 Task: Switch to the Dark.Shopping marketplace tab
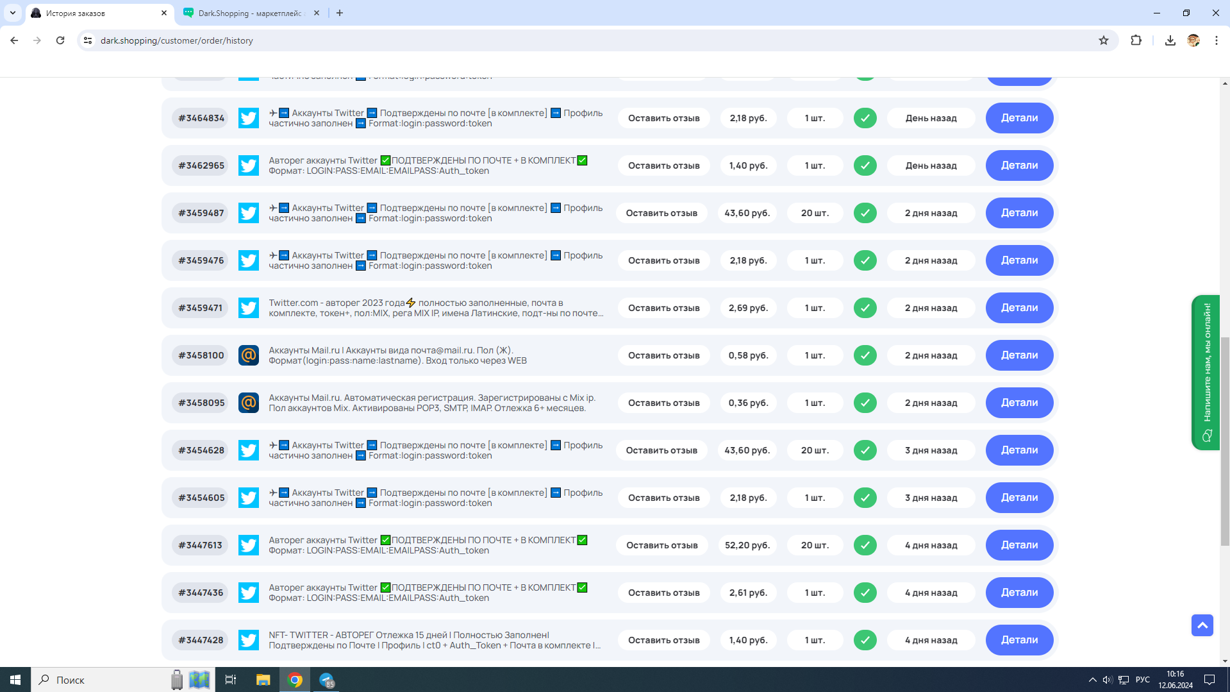(251, 13)
